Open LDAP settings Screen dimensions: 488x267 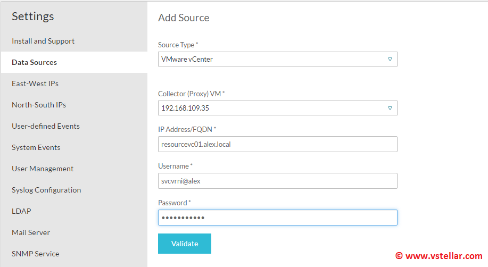(21, 211)
